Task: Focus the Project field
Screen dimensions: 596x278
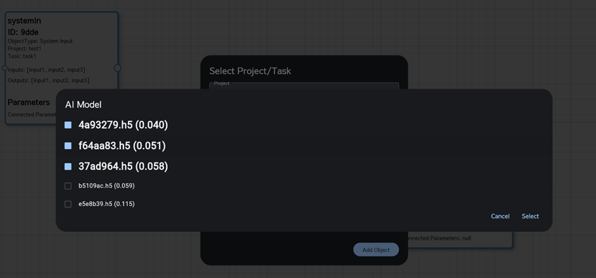Action: tap(304, 86)
